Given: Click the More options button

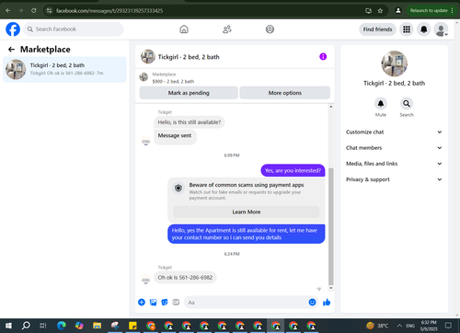Looking at the screenshot, I should (285, 93).
